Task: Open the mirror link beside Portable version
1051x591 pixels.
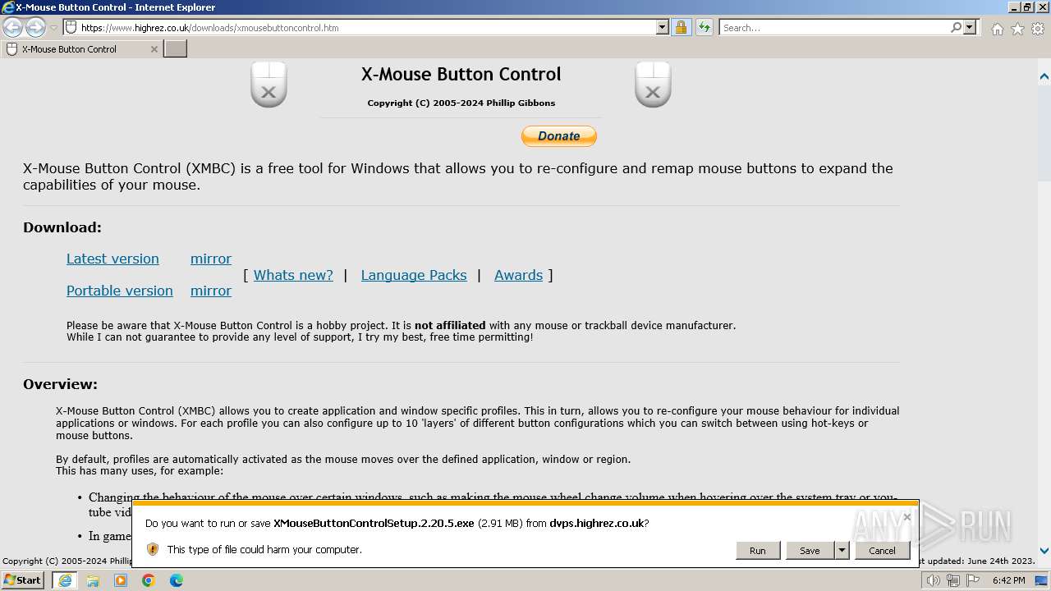Action: coord(211,291)
